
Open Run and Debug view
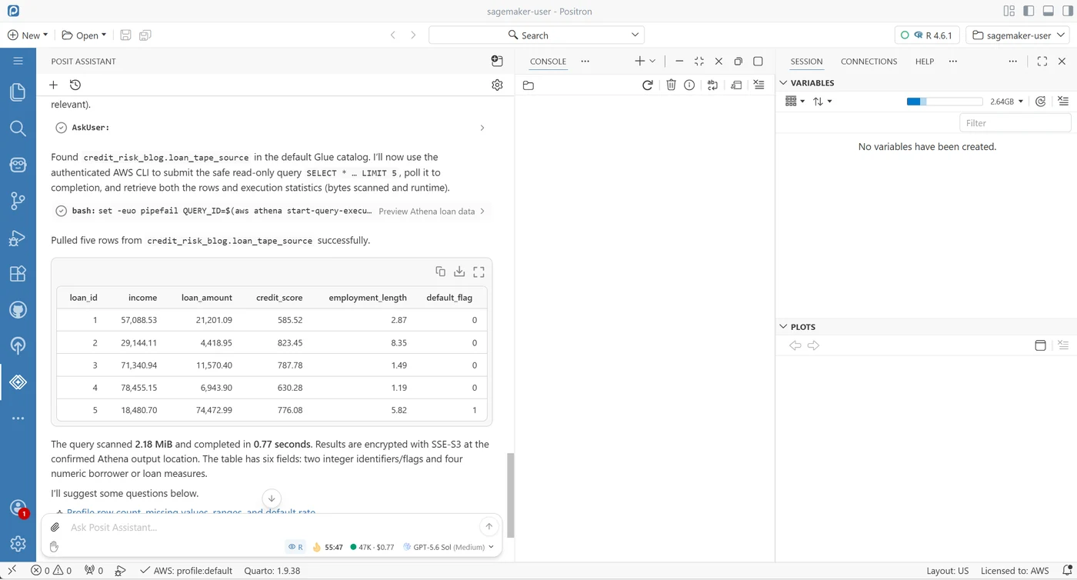(x=18, y=238)
